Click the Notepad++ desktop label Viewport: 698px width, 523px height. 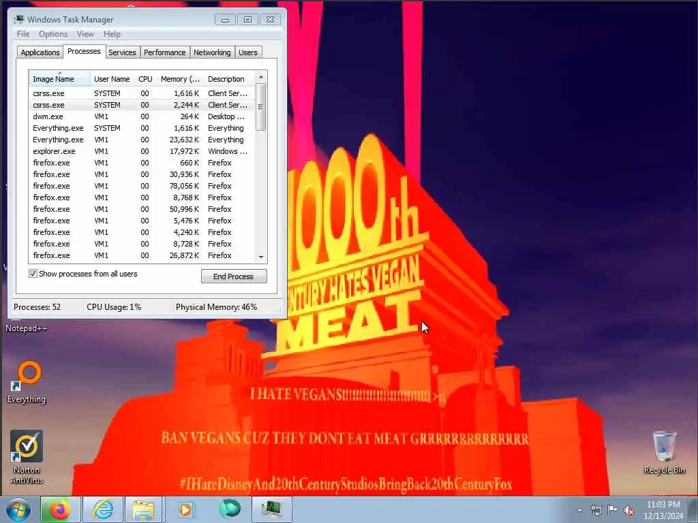27,328
